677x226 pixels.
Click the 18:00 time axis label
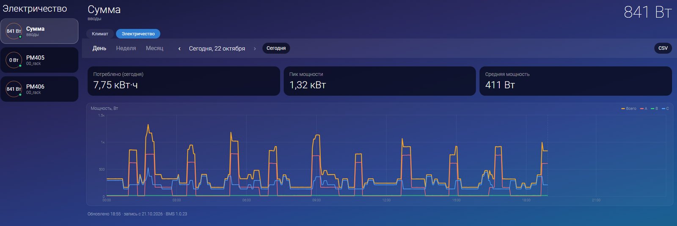coord(526,200)
